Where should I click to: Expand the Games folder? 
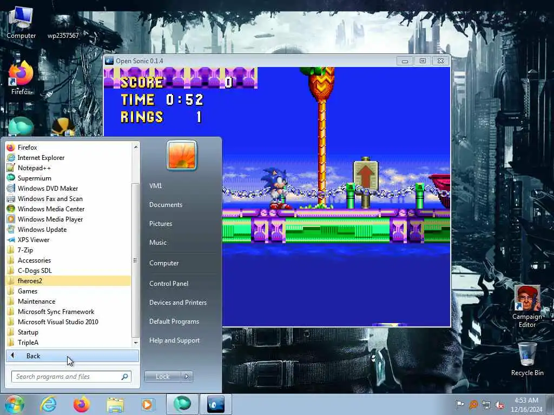point(68,291)
